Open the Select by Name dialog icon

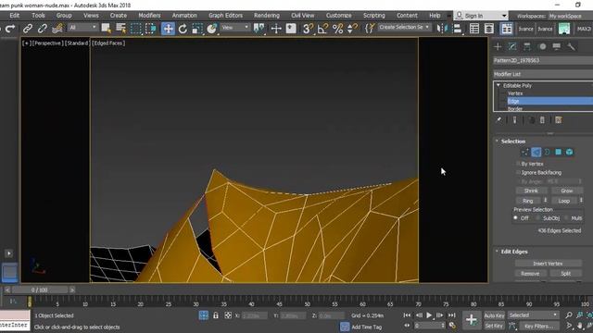pyautogui.click(x=121, y=29)
